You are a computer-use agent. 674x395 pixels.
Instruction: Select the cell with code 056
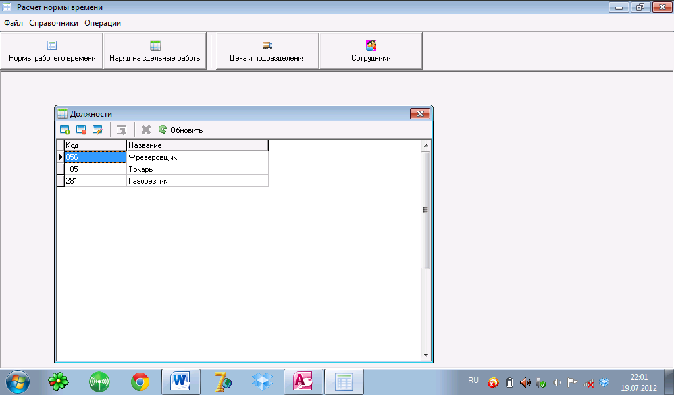coord(95,157)
